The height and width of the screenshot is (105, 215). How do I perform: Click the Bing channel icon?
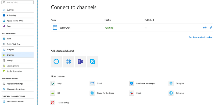click(x=53, y=83)
